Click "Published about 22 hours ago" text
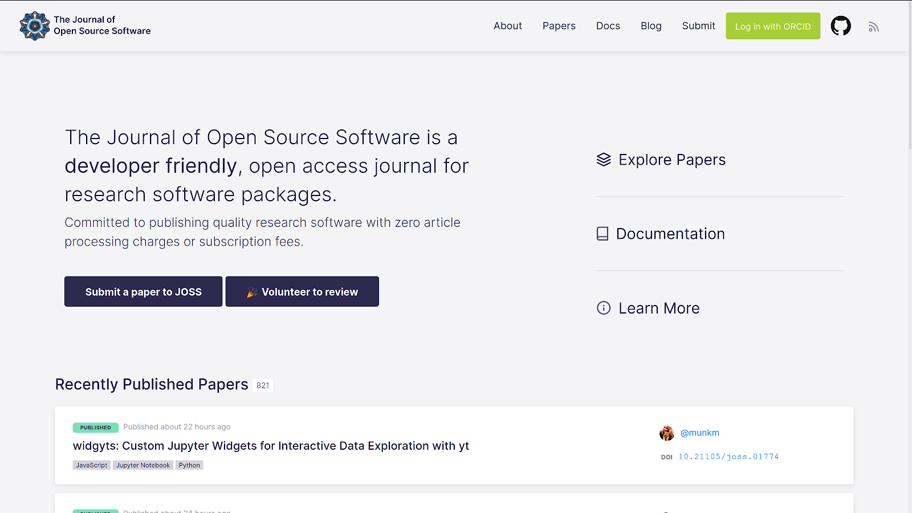The width and height of the screenshot is (912, 513). (177, 427)
